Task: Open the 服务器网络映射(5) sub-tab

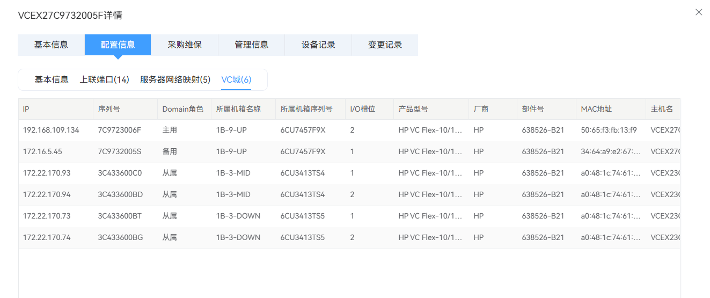Action: click(x=175, y=79)
